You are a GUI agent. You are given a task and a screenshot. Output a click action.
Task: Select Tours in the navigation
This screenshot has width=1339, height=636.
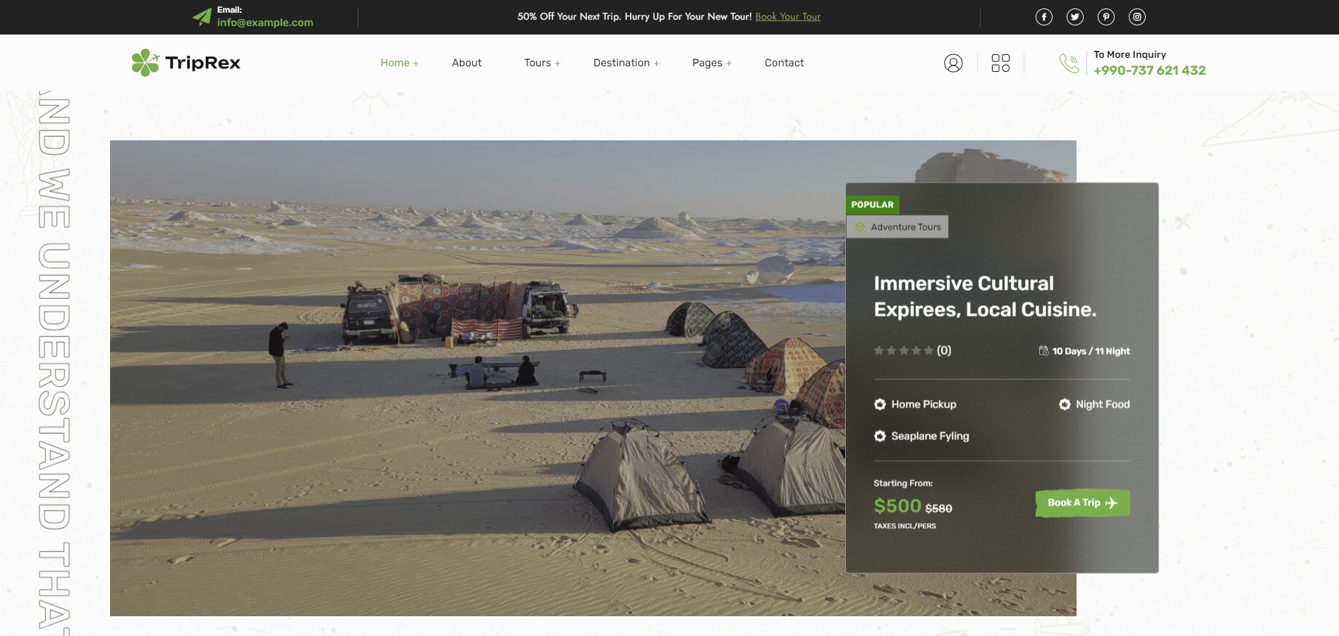point(537,63)
